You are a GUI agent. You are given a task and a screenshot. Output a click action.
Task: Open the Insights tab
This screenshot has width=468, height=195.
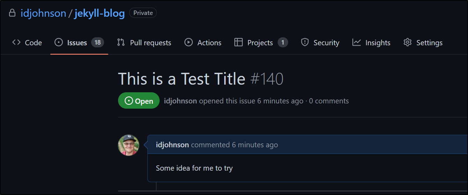coord(371,42)
